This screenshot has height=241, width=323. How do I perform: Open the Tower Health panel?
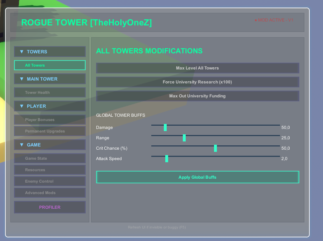(x=49, y=92)
